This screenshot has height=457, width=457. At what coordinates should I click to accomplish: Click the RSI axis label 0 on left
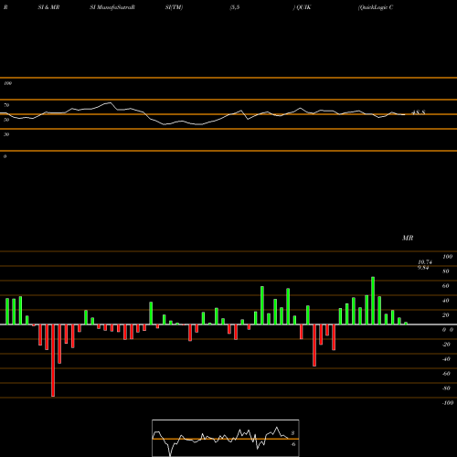coord(5,156)
